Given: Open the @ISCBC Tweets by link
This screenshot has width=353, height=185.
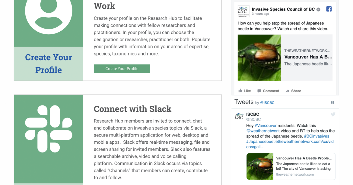Looking at the screenshot, I should pyautogui.click(x=267, y=103).
